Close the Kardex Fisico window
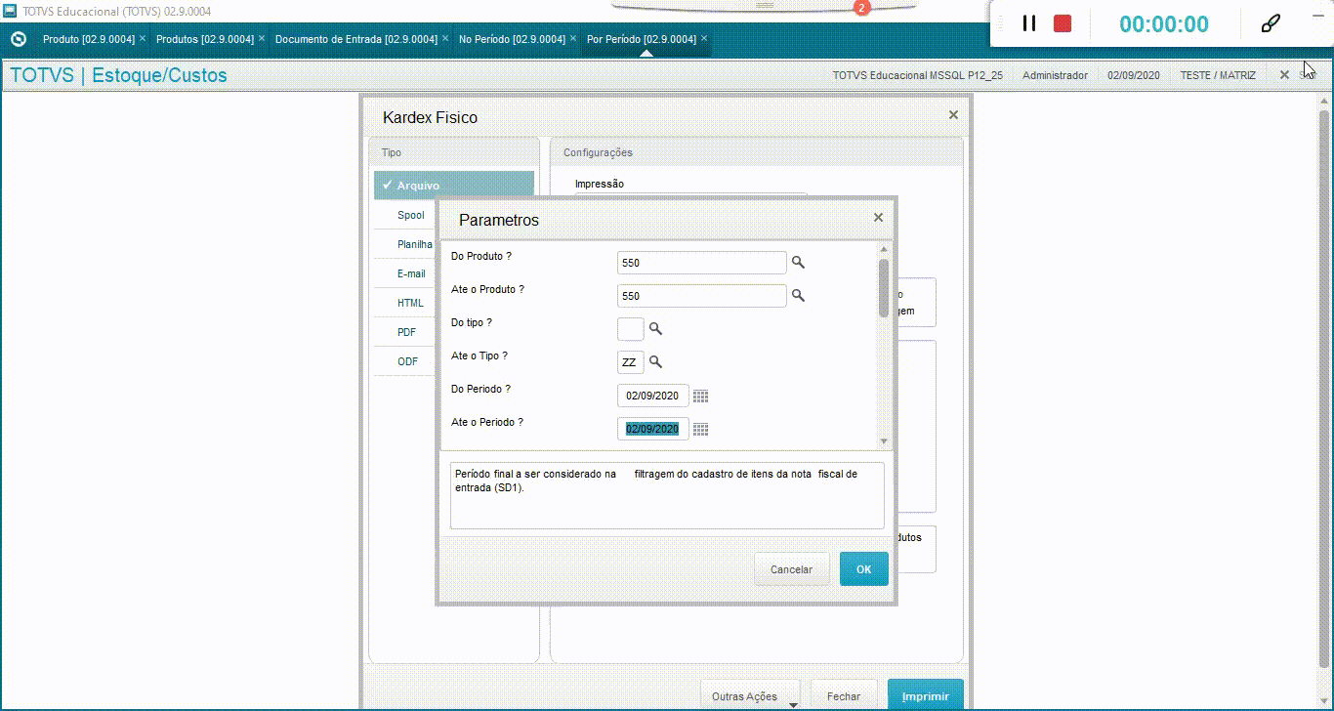Image resolution: width=1334 pixels, height=711 pixels. tap(953, 115)
